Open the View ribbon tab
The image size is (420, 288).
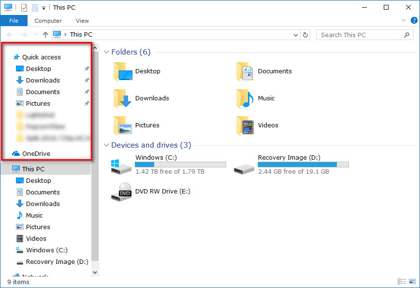[82, 21]
